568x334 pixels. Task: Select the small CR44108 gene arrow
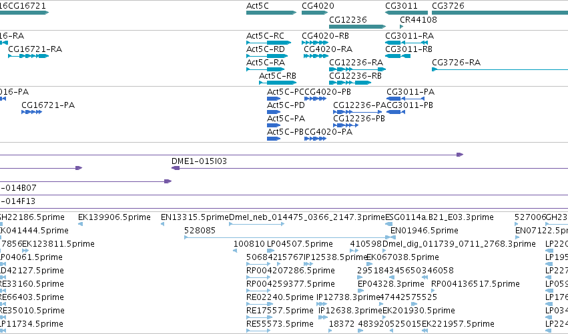(x=401, y=27)
